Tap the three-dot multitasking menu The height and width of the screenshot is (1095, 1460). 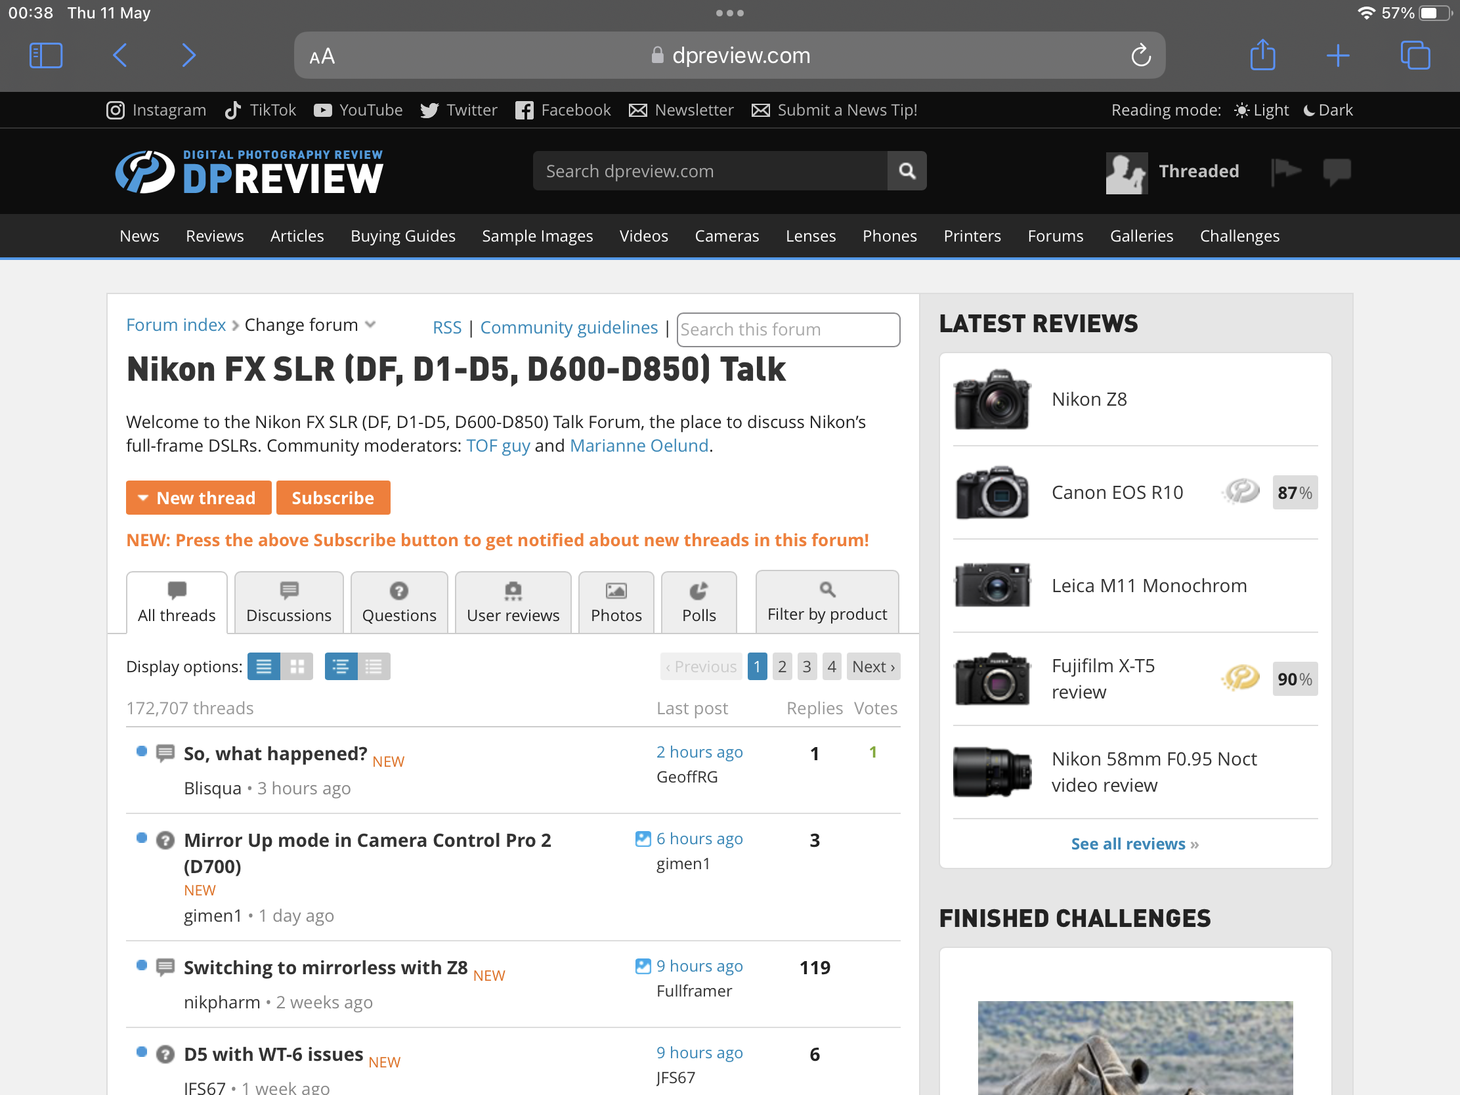click(x=730, y=13)
